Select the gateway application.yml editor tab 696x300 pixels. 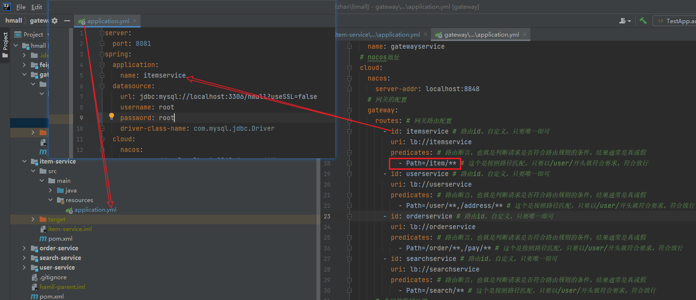click(482, 35)
